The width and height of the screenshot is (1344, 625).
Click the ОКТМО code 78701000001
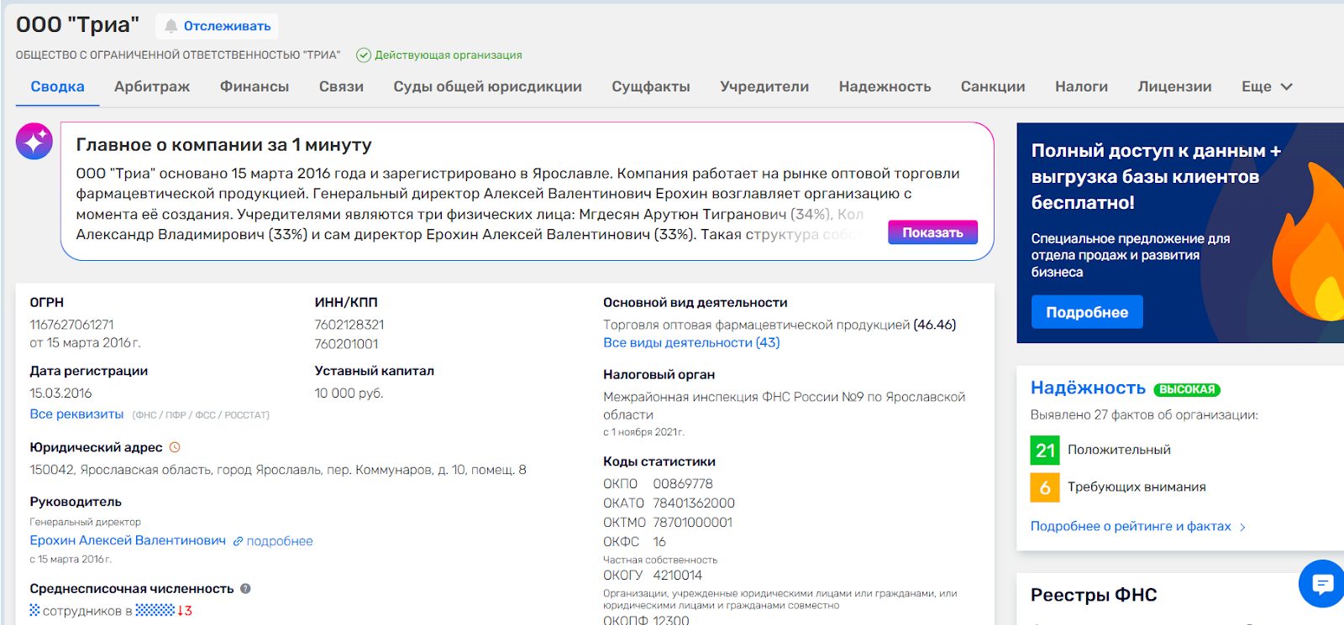(693, 523)
